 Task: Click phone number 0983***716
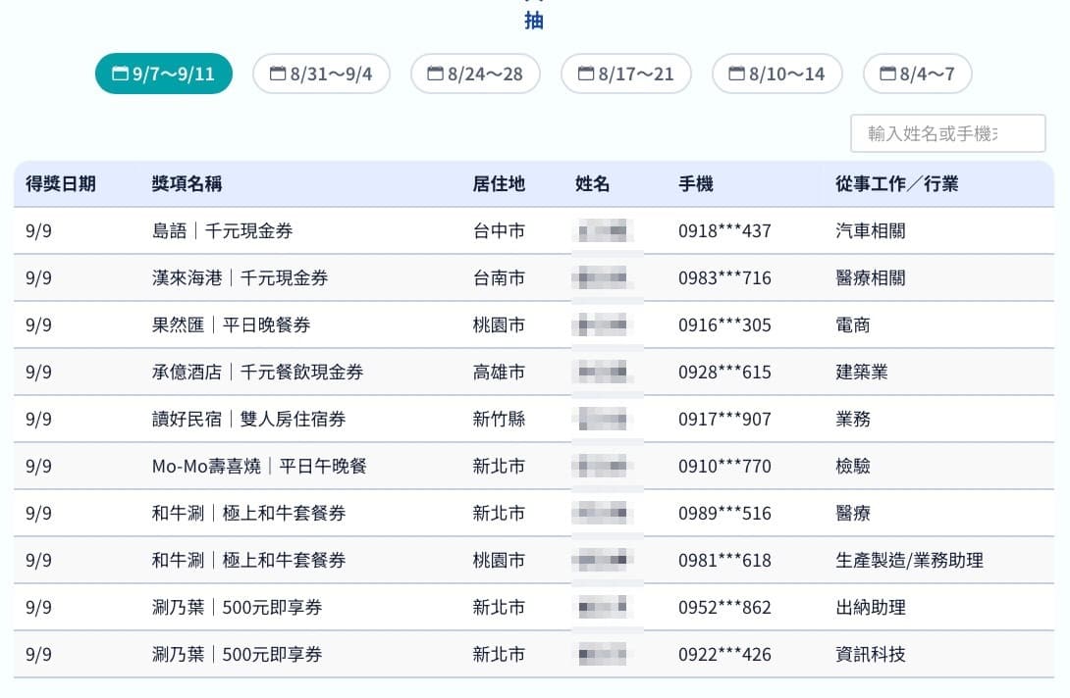tap(724, 278)
